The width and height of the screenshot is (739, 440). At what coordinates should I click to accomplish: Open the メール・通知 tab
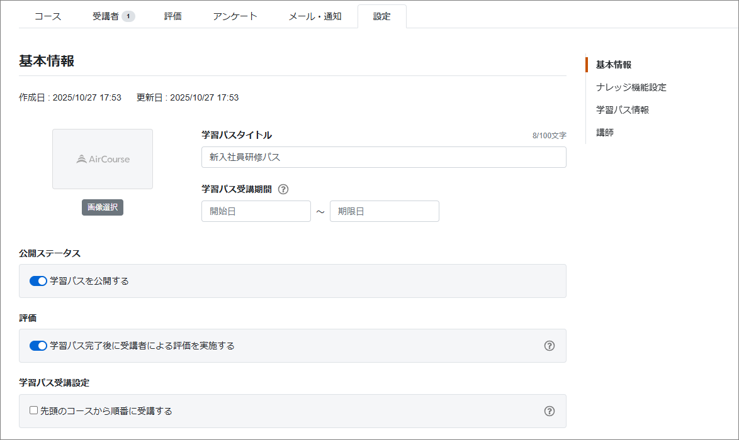tap(315, 16)
